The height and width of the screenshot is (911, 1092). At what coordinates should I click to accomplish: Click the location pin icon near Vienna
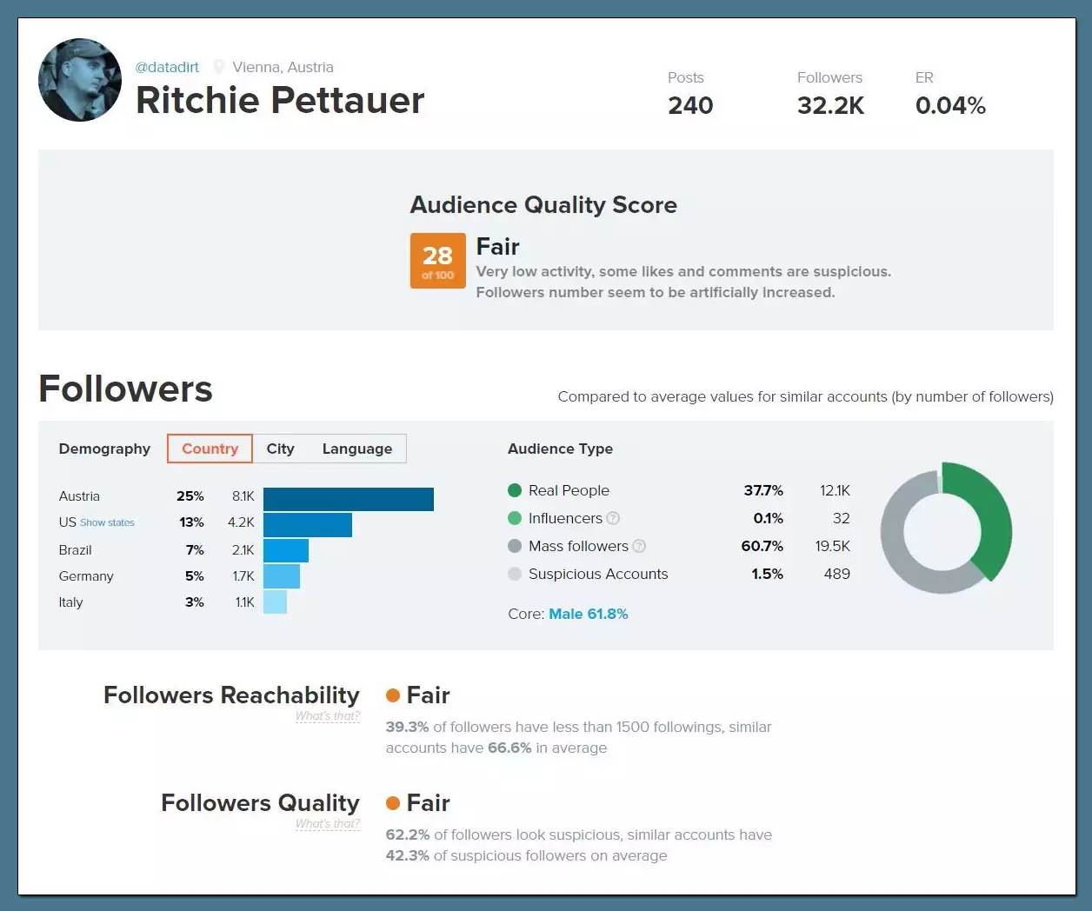(x=219, y=67)
